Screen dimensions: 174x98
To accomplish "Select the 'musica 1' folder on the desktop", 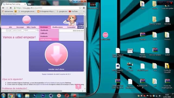I will (x=167, y=36).
